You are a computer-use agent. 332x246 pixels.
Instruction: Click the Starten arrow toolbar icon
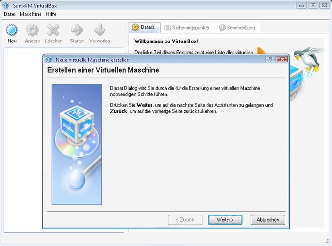[77, 30]
